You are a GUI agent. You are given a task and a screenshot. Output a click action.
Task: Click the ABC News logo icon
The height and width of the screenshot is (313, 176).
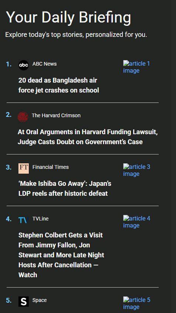coord(24,65)
